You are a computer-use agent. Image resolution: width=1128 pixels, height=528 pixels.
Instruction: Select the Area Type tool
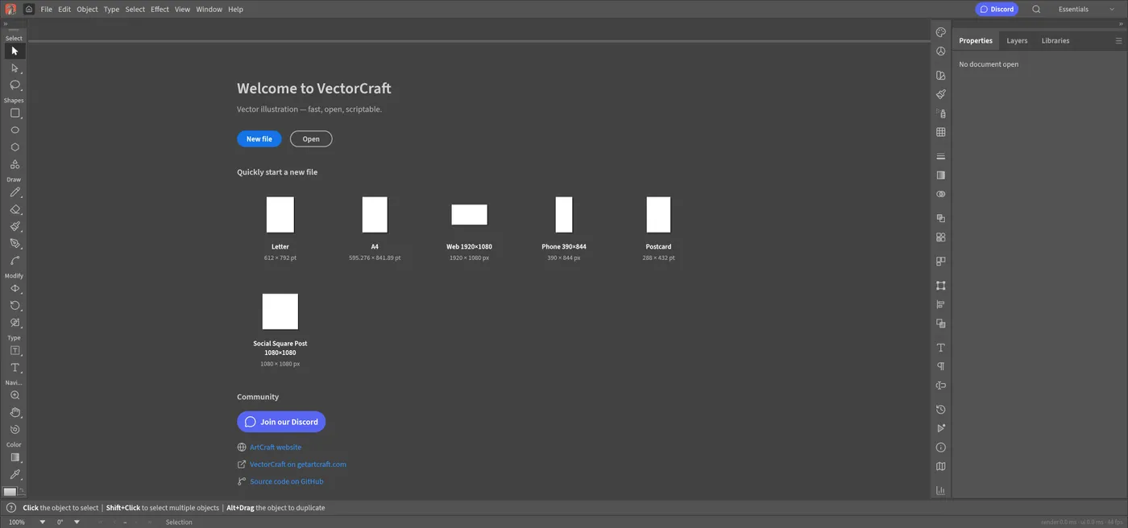(15, 351)
